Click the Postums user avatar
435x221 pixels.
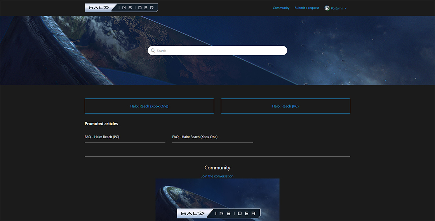coord(327,8)
